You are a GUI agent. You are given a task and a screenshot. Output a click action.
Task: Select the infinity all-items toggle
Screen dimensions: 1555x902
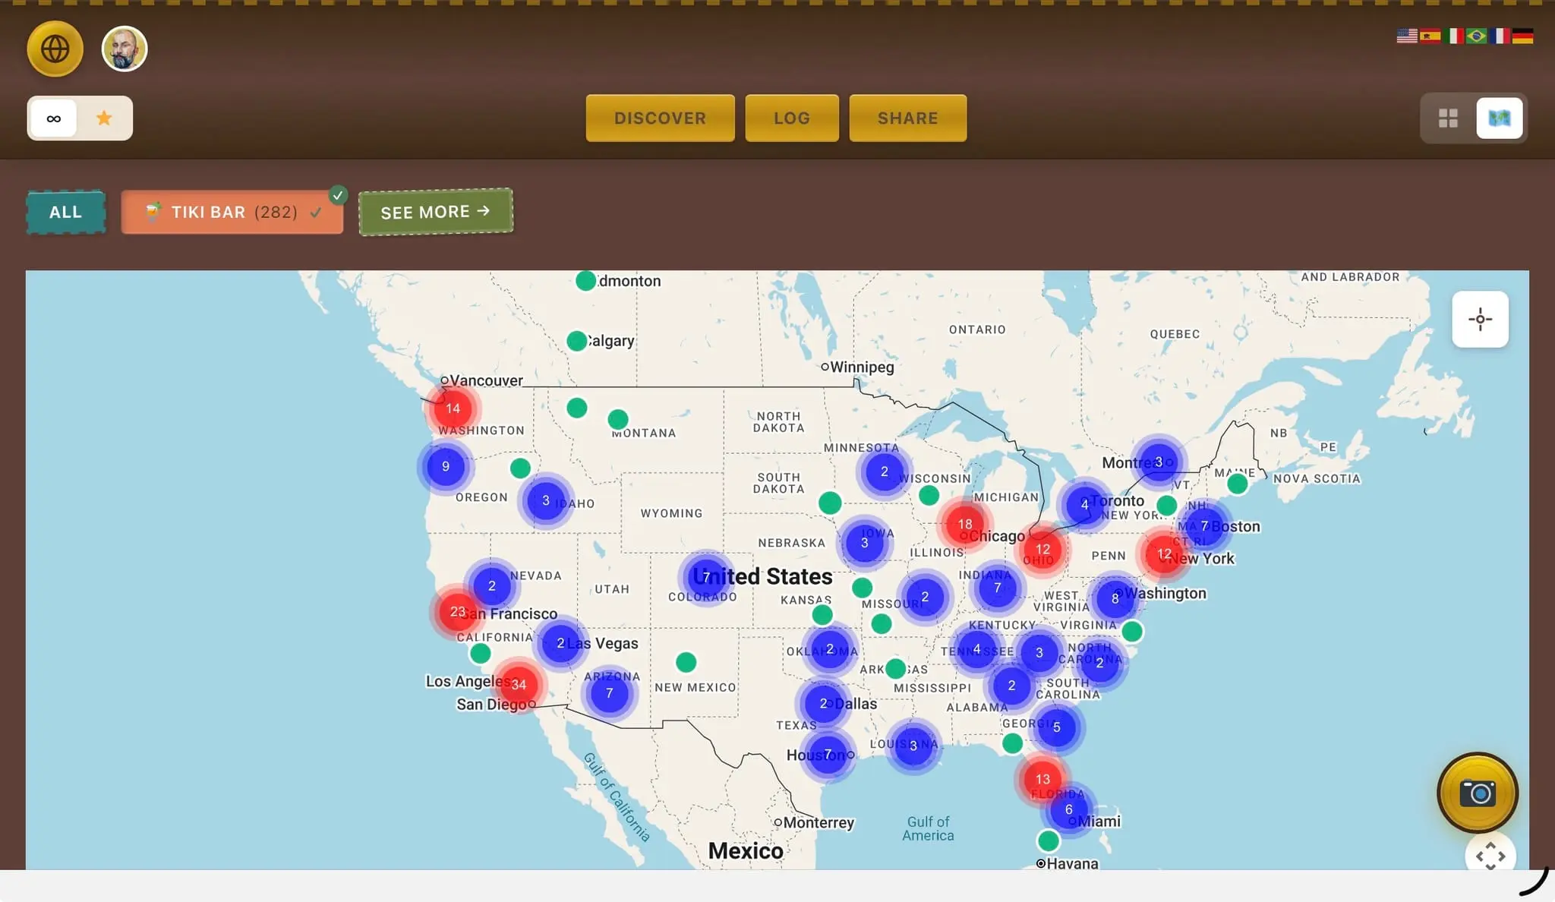pos(54,118)
